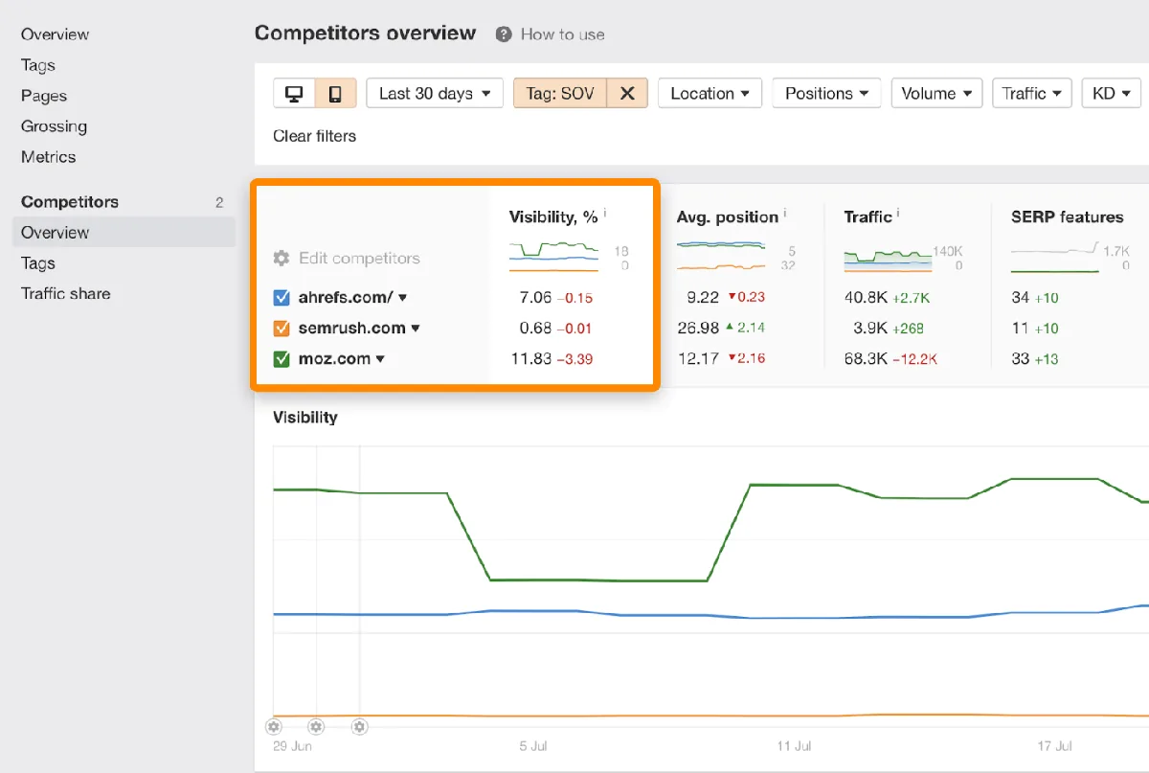Click first chart annotation gear at 29 Jun
Viewport: 1149px width, 773px height.
click(274, 727)
